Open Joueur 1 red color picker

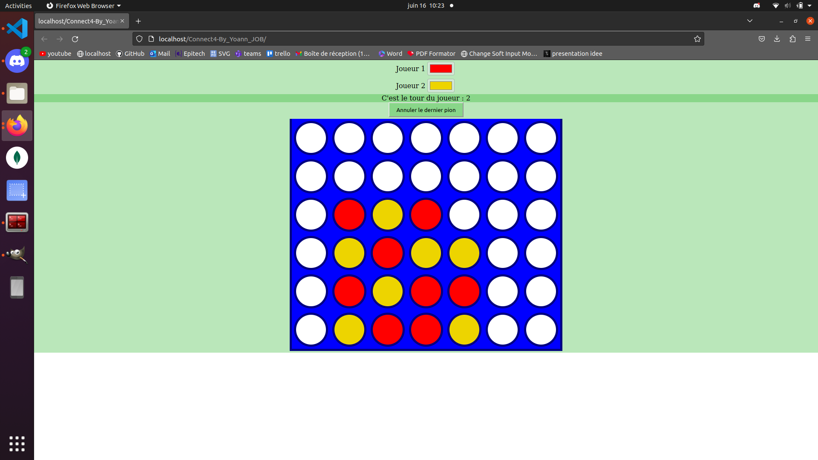(x=441, y=69)
